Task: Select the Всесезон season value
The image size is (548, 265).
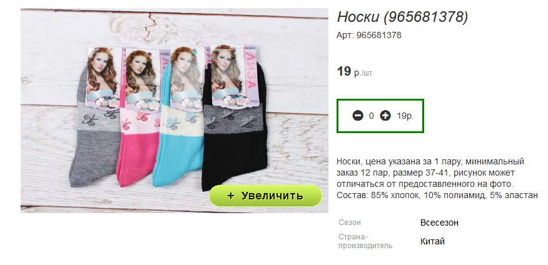Action: click(x=439, y=222)
